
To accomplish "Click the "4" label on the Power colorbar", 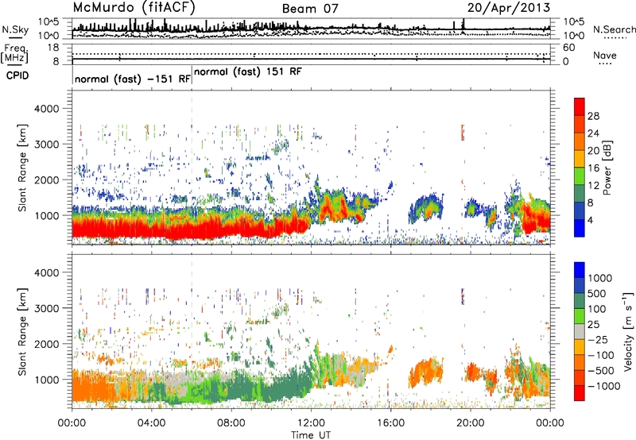I will pos(590,220).
